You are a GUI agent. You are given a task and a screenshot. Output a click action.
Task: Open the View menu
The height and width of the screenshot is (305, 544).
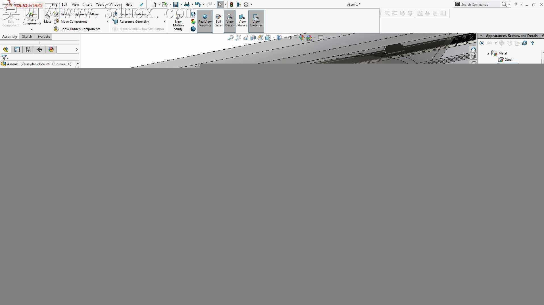click(75, 5)
